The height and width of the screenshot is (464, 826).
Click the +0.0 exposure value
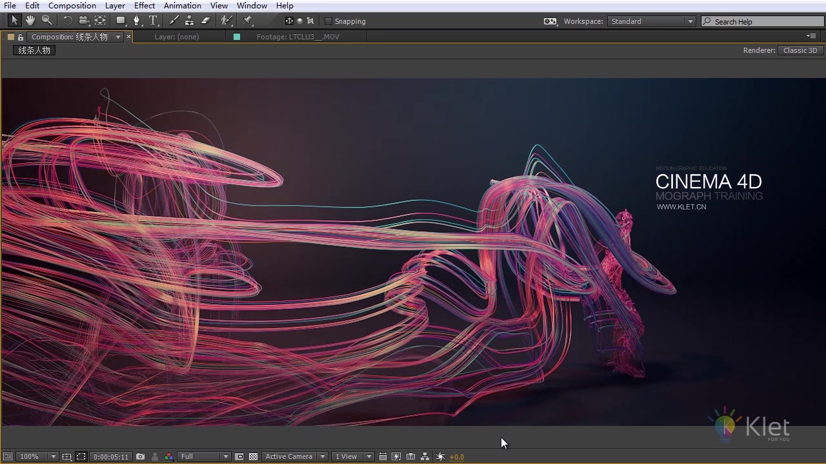(x=456, y=457)
